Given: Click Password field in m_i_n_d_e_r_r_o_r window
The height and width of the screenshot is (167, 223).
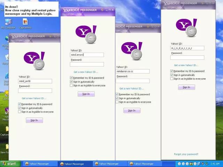Looking at the screenshot, I should pyautogui.click(x=187, y=57).
